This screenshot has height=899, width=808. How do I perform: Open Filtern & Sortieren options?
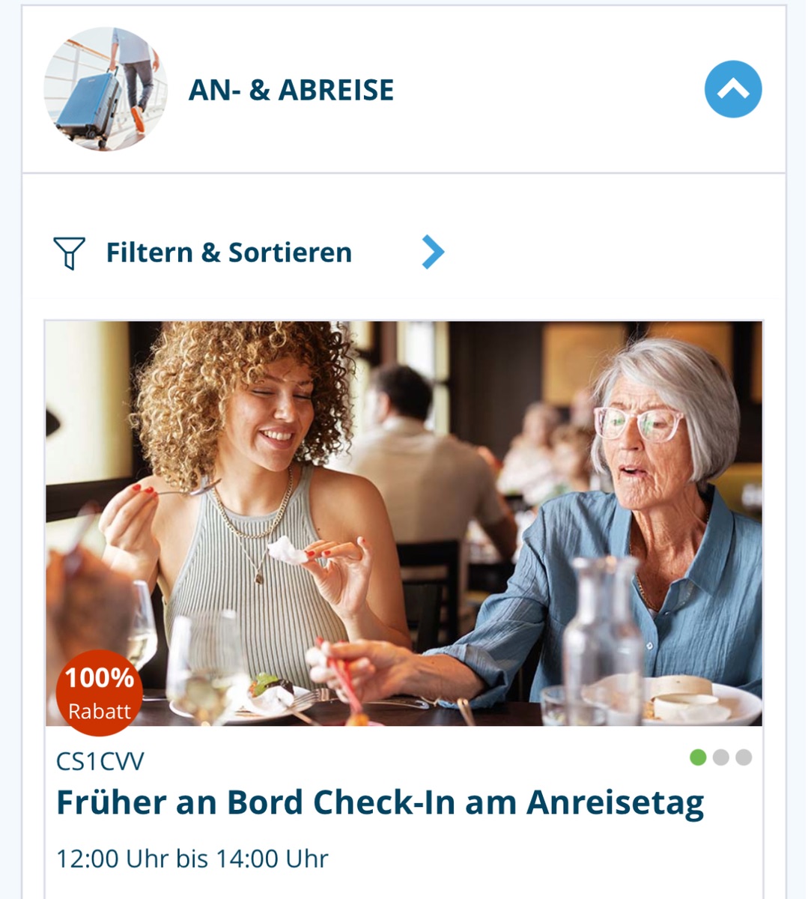(229, 252)
